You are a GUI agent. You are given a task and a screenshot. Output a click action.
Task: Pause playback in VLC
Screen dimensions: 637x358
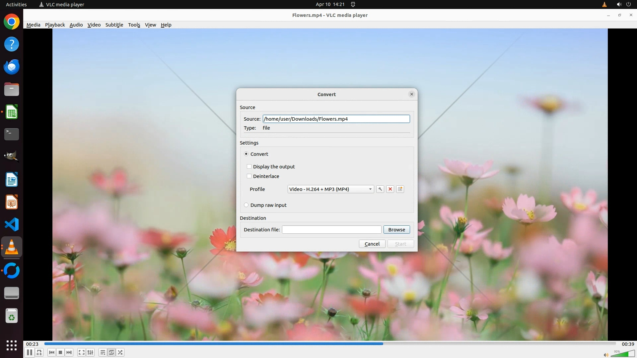(x=29, y=352)
